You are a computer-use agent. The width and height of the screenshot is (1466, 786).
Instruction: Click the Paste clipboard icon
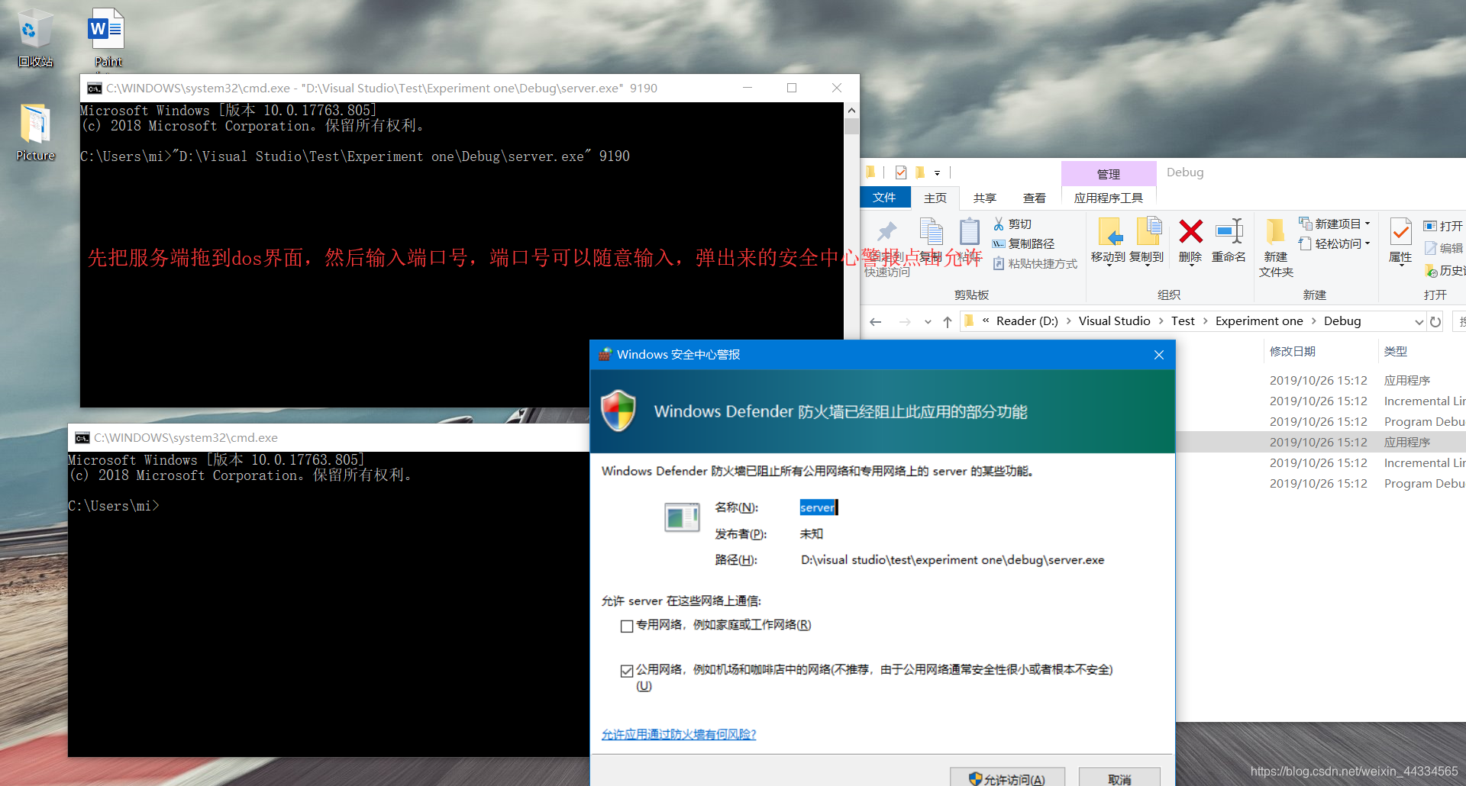pyautogui.click(x=970, y=231)
